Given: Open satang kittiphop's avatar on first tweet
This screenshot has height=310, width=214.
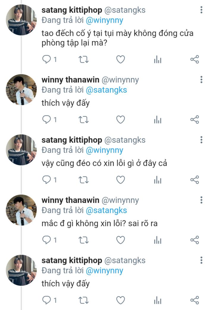Looking at the screenshot, I should coord(21,20).
